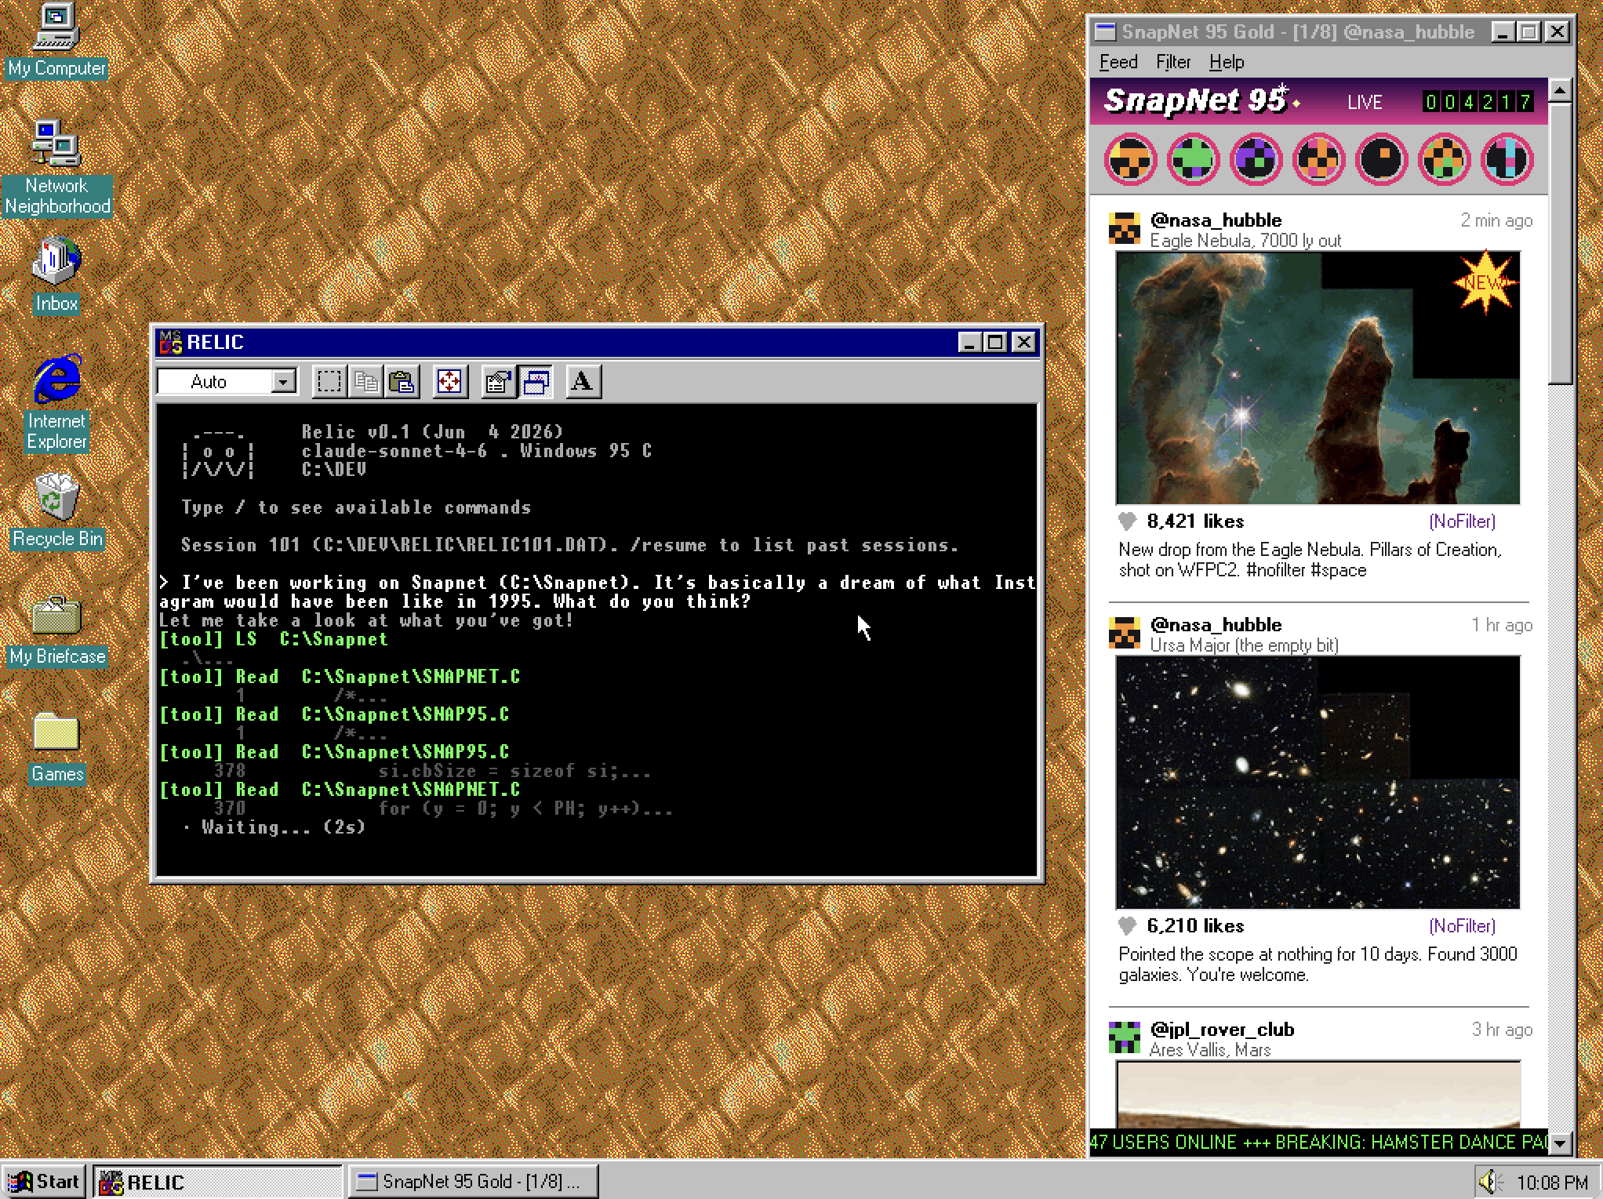Open the purple-green story avatar in SnapNet

click(1256, 159)
